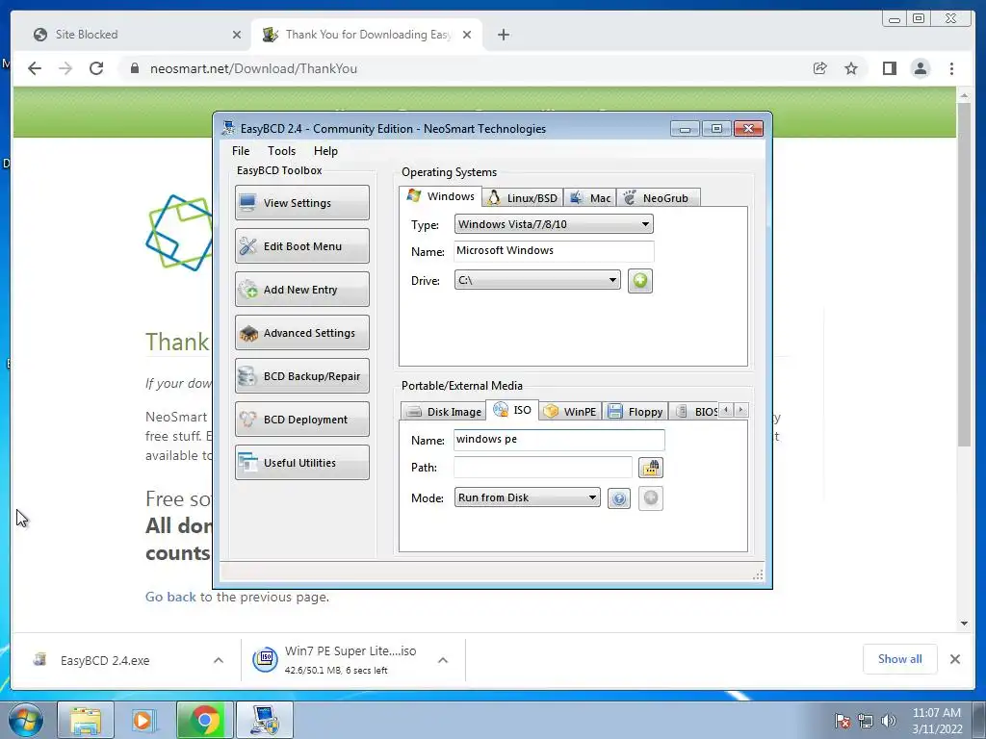Open Edit Boot Menu section
986x739 pixels.
301,245
